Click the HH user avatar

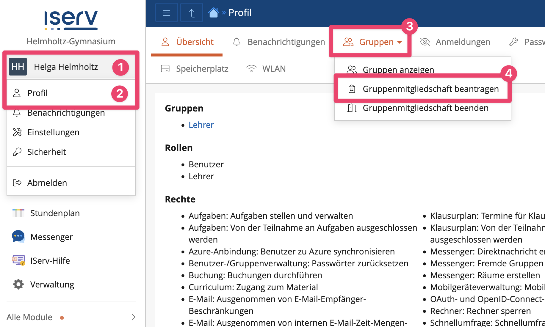click(x=18, y=67)
